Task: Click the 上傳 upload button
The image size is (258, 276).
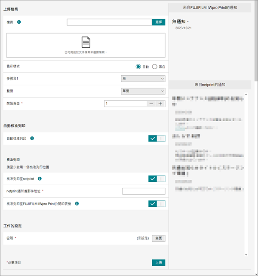Action: tap(158, 262)
